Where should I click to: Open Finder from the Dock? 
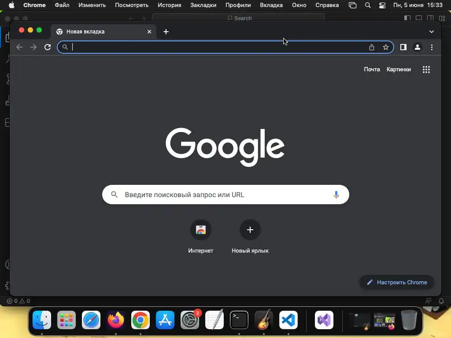point(42,320)
